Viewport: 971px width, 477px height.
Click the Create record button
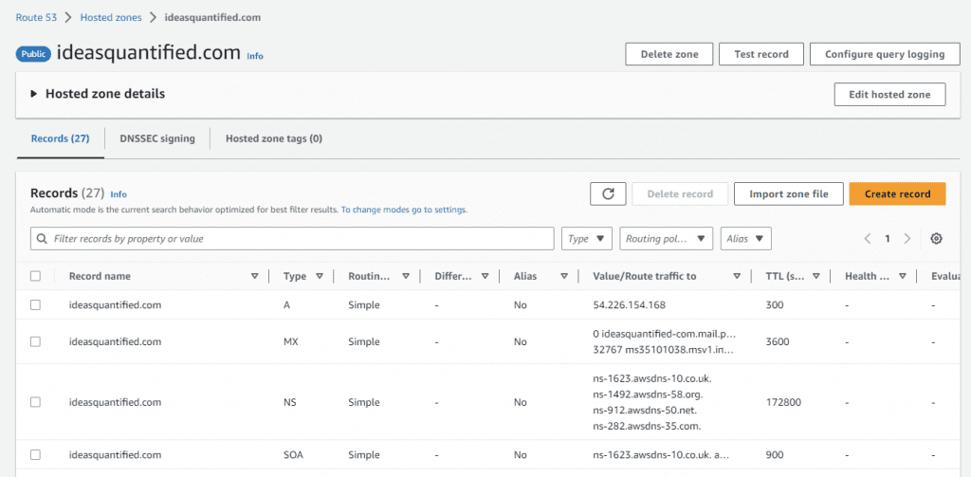pyautogui.click(x=897, y=193)
